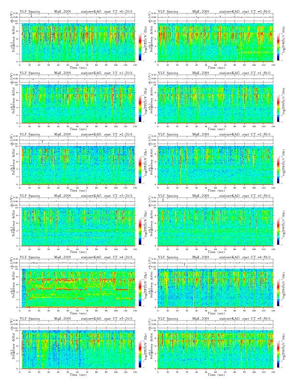The height and width of the screenshot is (383, 296).
Task: Click the title text 'start UT =4:50:0'
Action: (256, 257)
